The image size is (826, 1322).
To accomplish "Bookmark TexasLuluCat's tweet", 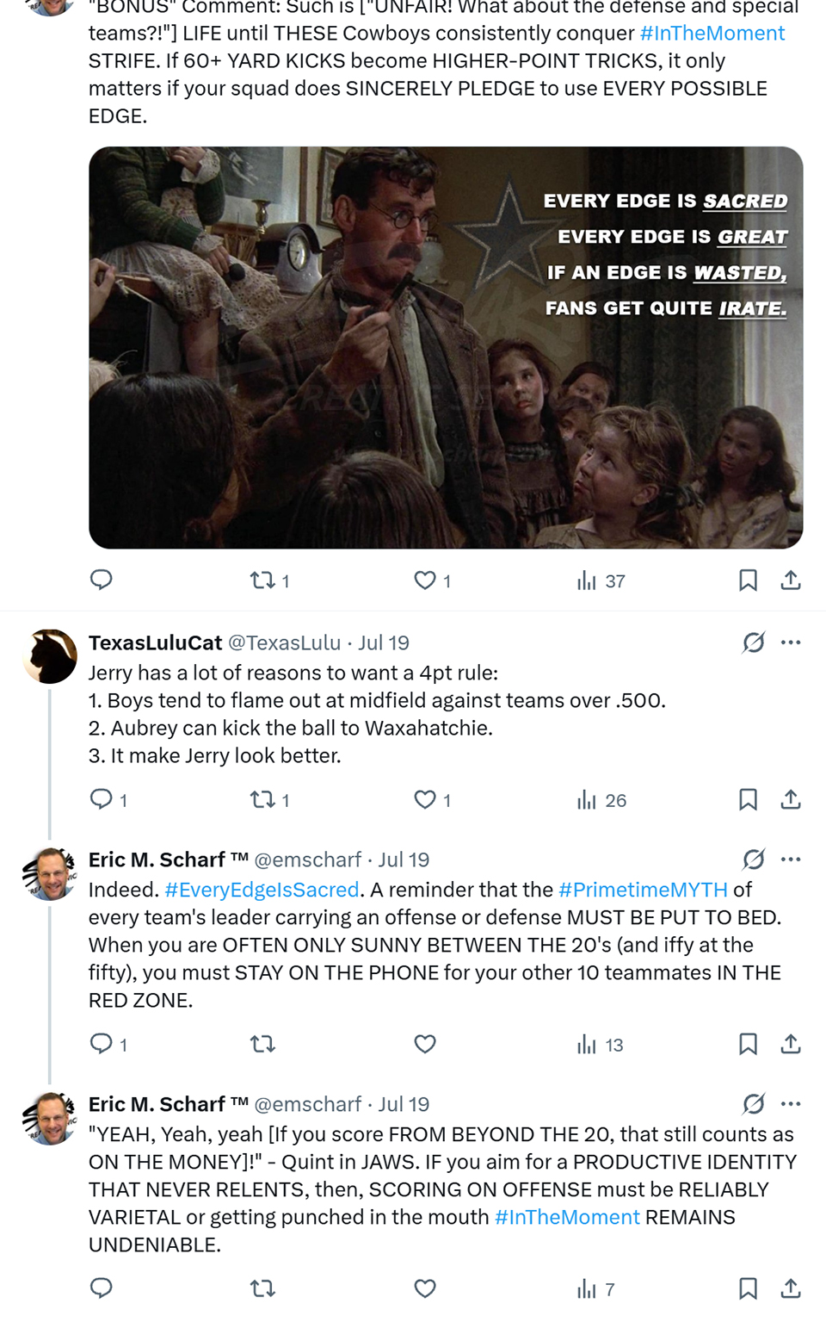I will tap(748, 800).
